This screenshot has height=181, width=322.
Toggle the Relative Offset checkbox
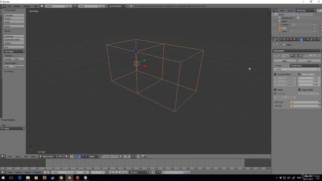pos(299,74)
